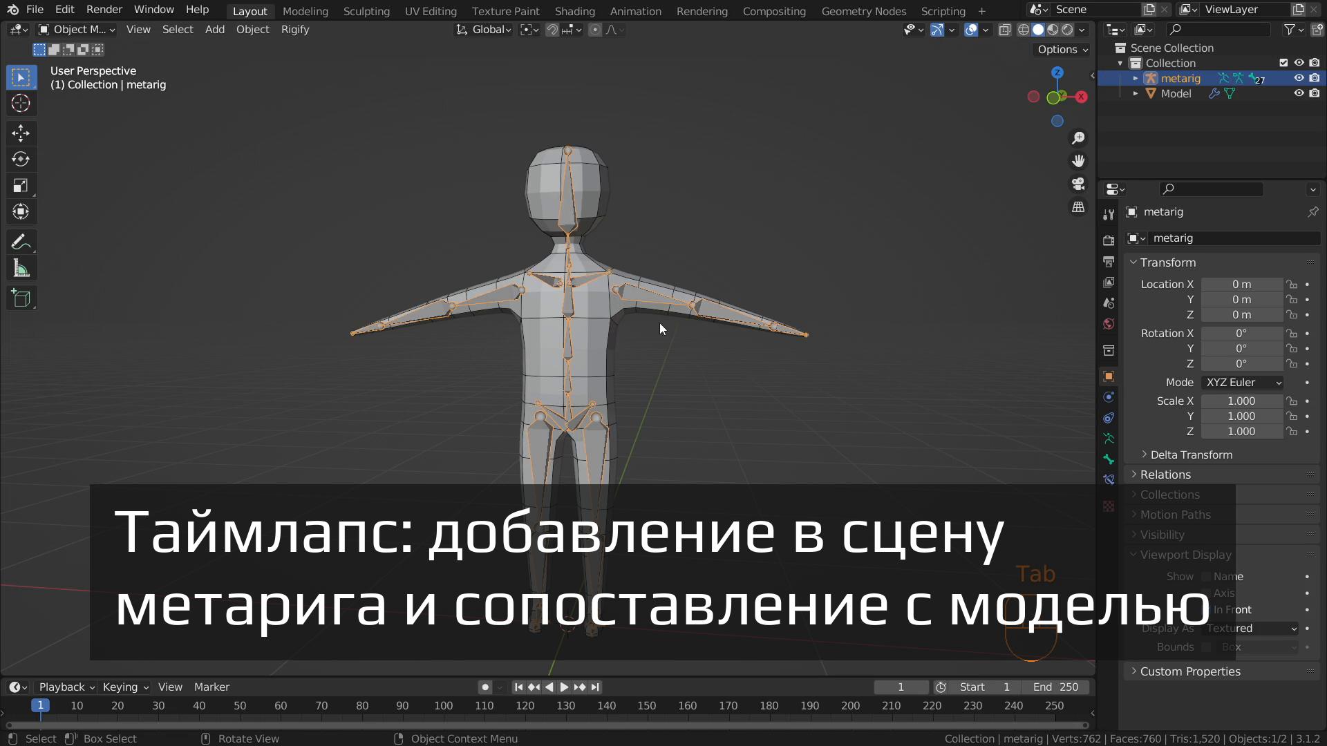
Task: Hide the metarig in the viewport
Action: coord(1299,78)
